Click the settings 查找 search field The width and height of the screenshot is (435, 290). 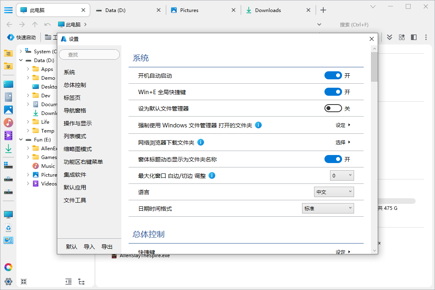coord(89,54)
